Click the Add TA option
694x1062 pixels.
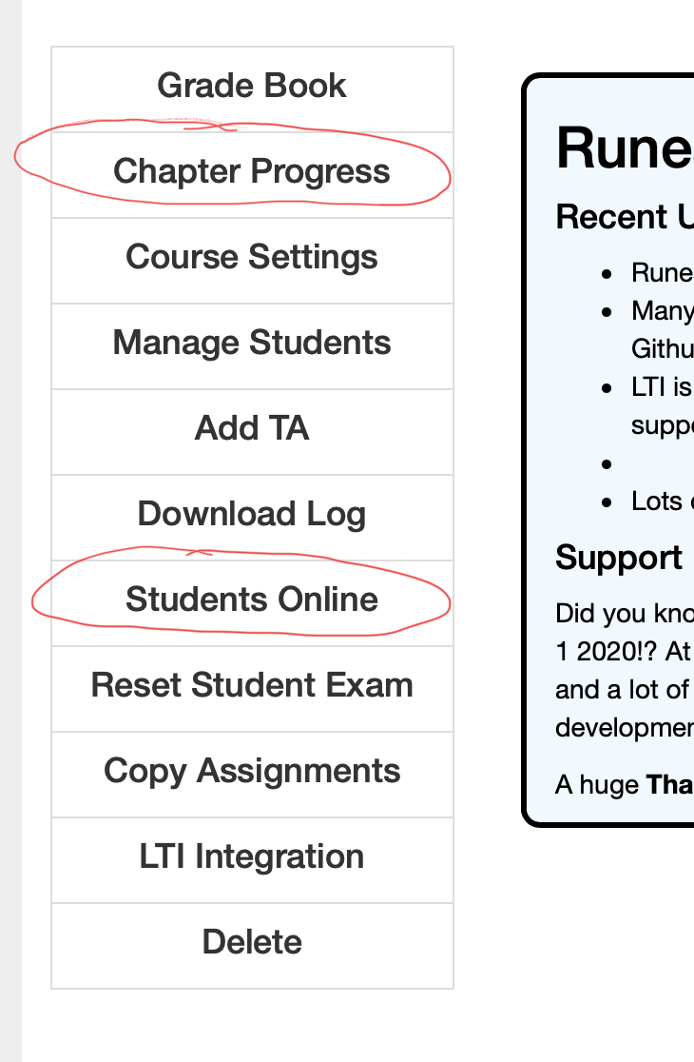[252, 429]
